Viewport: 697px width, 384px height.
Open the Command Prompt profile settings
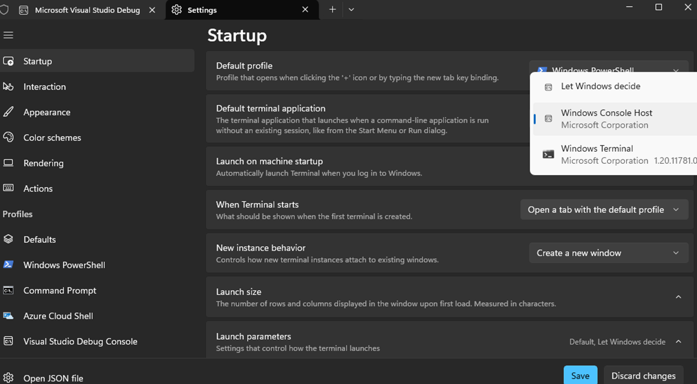[x=59, y=291]
